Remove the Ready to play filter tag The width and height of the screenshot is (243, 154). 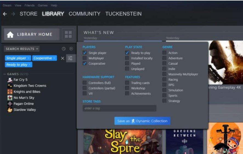coord(30,65)
